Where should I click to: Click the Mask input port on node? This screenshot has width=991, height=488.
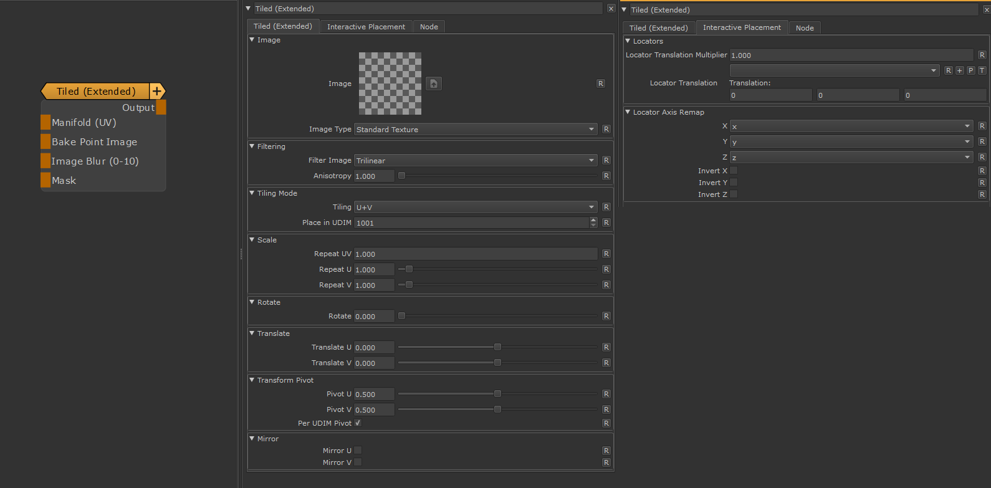point(45,181)
